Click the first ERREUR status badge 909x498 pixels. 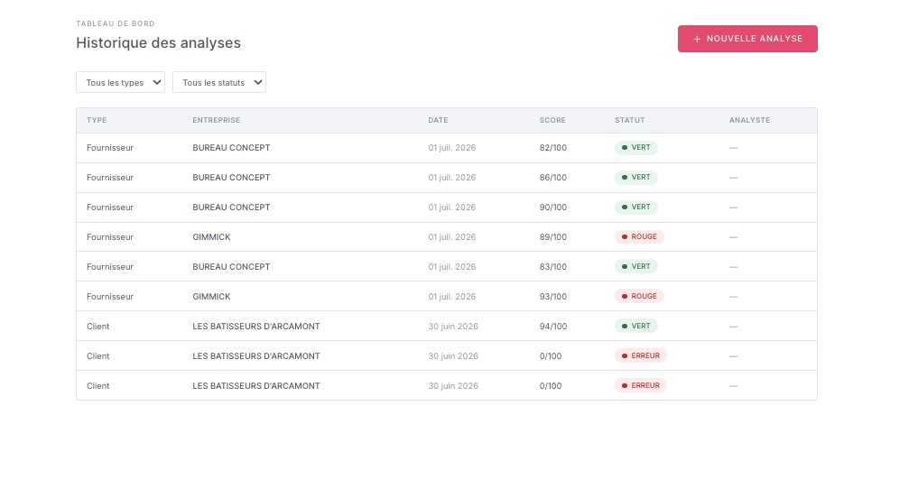pyautogui.click(x=641, y=355)
